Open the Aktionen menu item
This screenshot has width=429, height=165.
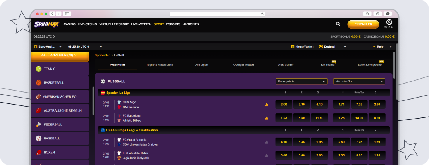191,24
